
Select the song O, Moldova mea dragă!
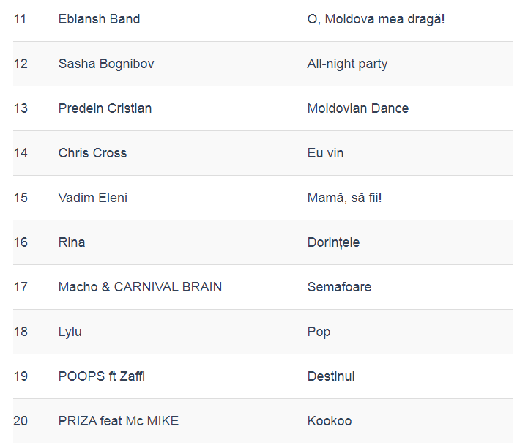tap(376, 19)
